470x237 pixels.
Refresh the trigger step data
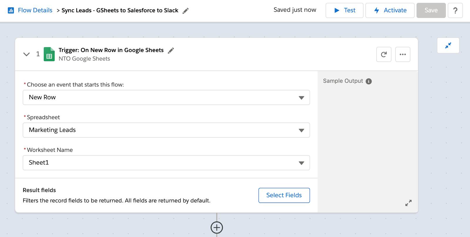pos(384,54)
